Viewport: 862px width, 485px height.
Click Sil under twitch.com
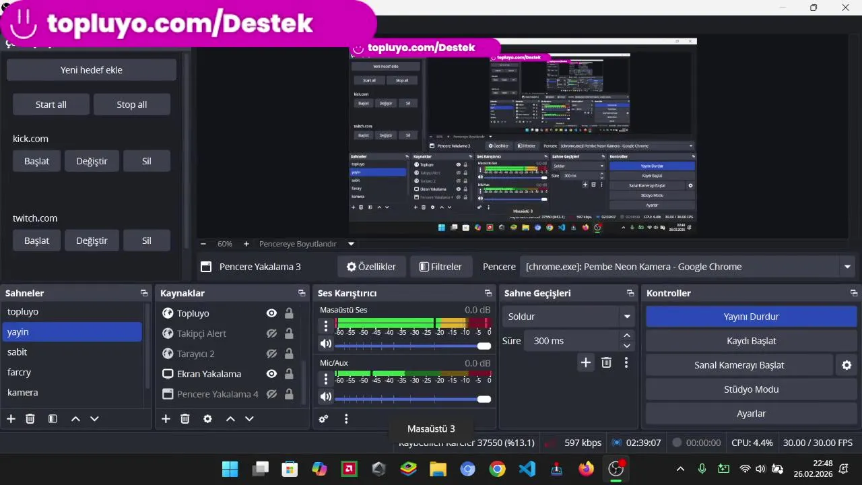click(147, 240)
